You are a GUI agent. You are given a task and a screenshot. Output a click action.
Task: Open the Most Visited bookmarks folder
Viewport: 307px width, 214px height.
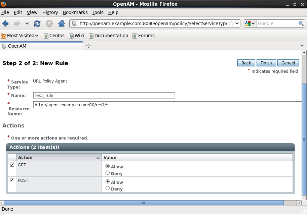pyautogui.click(x=20, y=36)
